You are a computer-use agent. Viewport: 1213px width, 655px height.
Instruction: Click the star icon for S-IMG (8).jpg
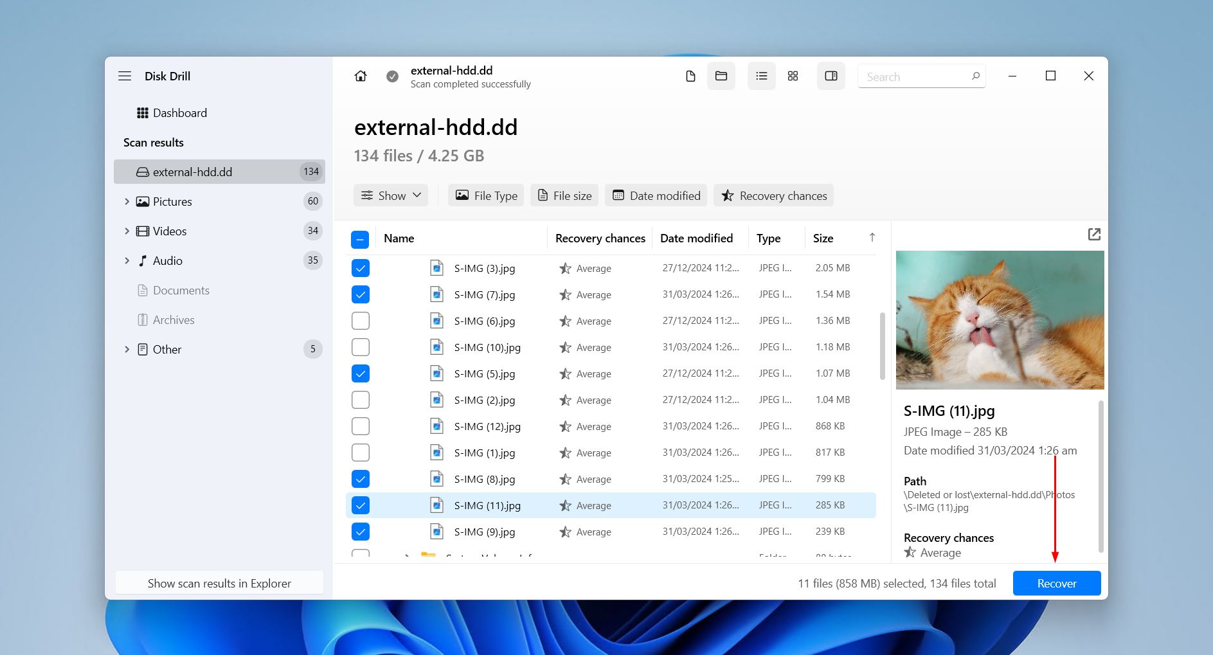pos(565,479)
